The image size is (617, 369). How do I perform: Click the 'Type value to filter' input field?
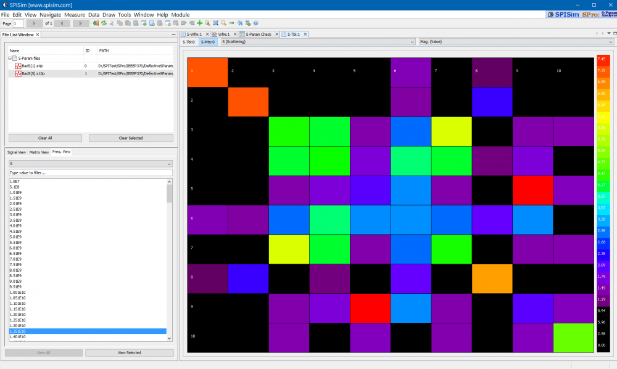point(90,172)
